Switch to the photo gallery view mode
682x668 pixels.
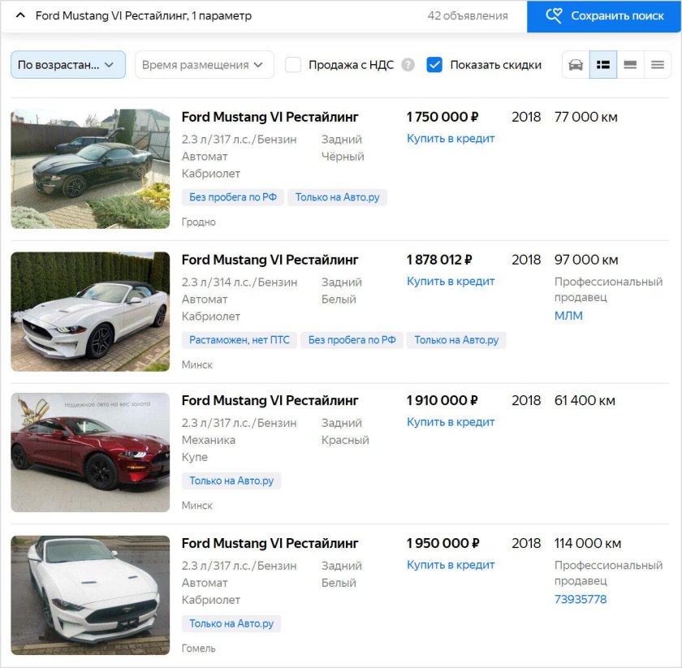[x=576, y=64]
